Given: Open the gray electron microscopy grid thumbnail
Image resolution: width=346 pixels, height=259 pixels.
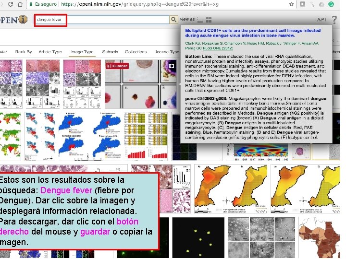Looking at the screenshot, I should [x=261, y=237].
